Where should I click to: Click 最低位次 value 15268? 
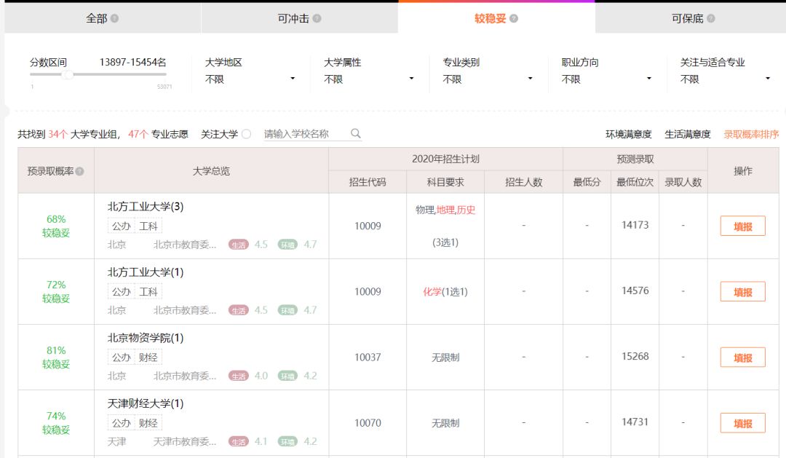[635, 357]
